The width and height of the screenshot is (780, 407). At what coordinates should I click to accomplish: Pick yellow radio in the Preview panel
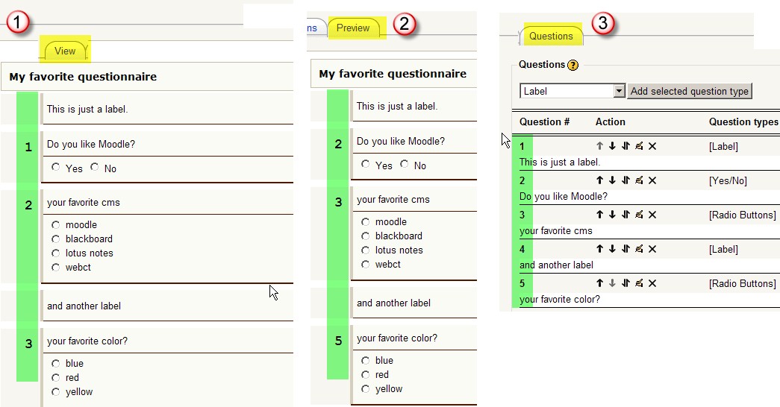[x=366, y=389]
